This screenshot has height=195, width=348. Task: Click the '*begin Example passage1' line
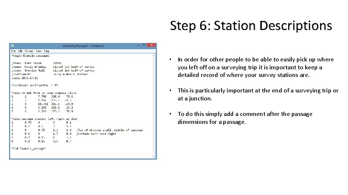[x=30, y=56]
